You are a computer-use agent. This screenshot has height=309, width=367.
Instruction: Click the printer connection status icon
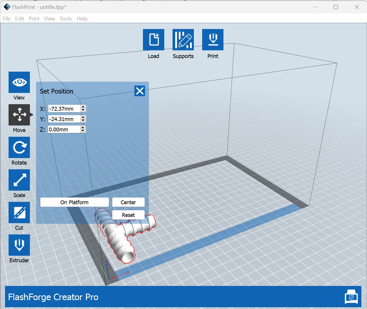351,297
